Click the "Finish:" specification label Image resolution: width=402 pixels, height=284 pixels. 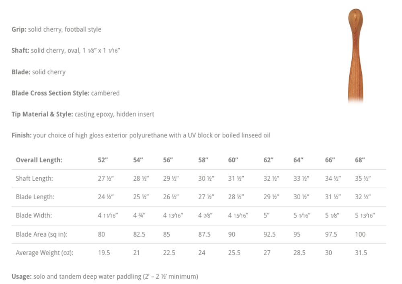coord(22,135)
